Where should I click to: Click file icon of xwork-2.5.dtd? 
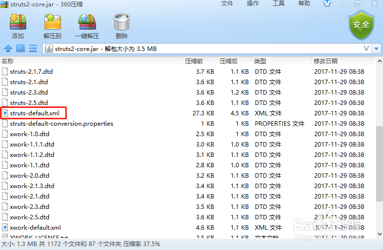[4, 217]
